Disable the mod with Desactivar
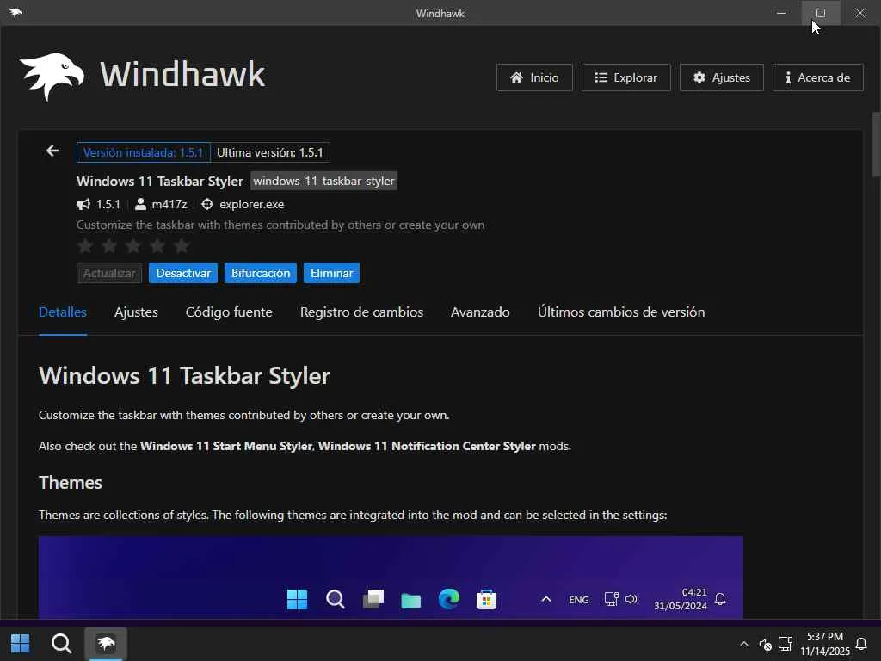Viewport: 881px width, 661px height. [x=183, y=273]
